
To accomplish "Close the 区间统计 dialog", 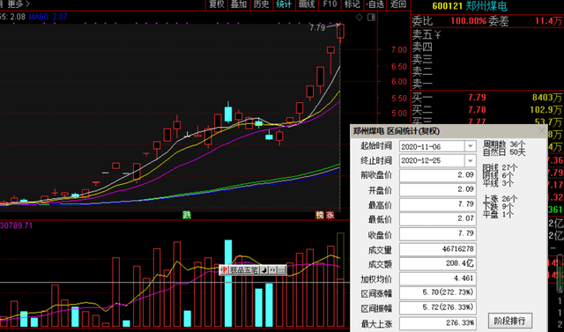I will point(541,131).
